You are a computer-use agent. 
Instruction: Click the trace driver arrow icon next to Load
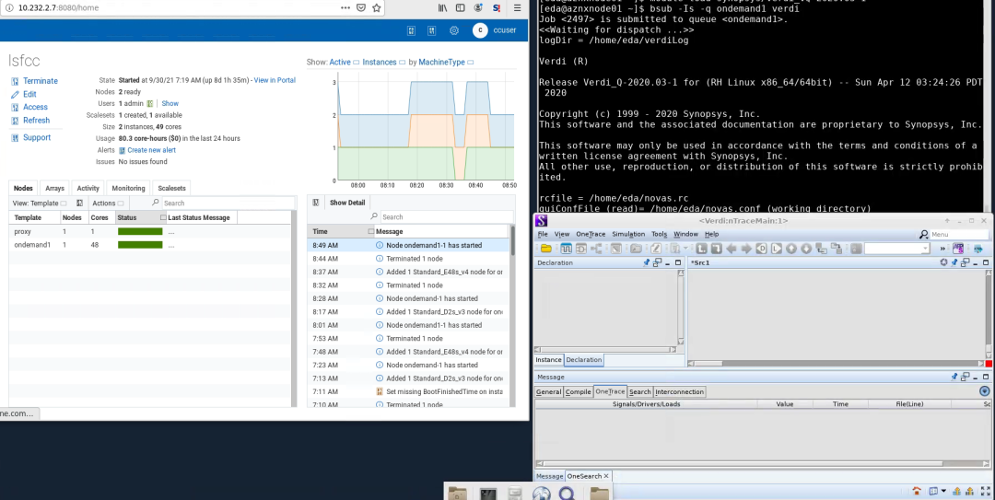pyautogui.click(x=717, y=249)
